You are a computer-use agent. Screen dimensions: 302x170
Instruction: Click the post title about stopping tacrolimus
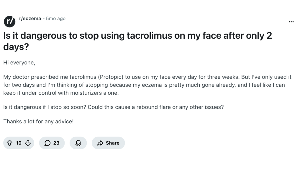pyautogui.click(x=137, y=36)
